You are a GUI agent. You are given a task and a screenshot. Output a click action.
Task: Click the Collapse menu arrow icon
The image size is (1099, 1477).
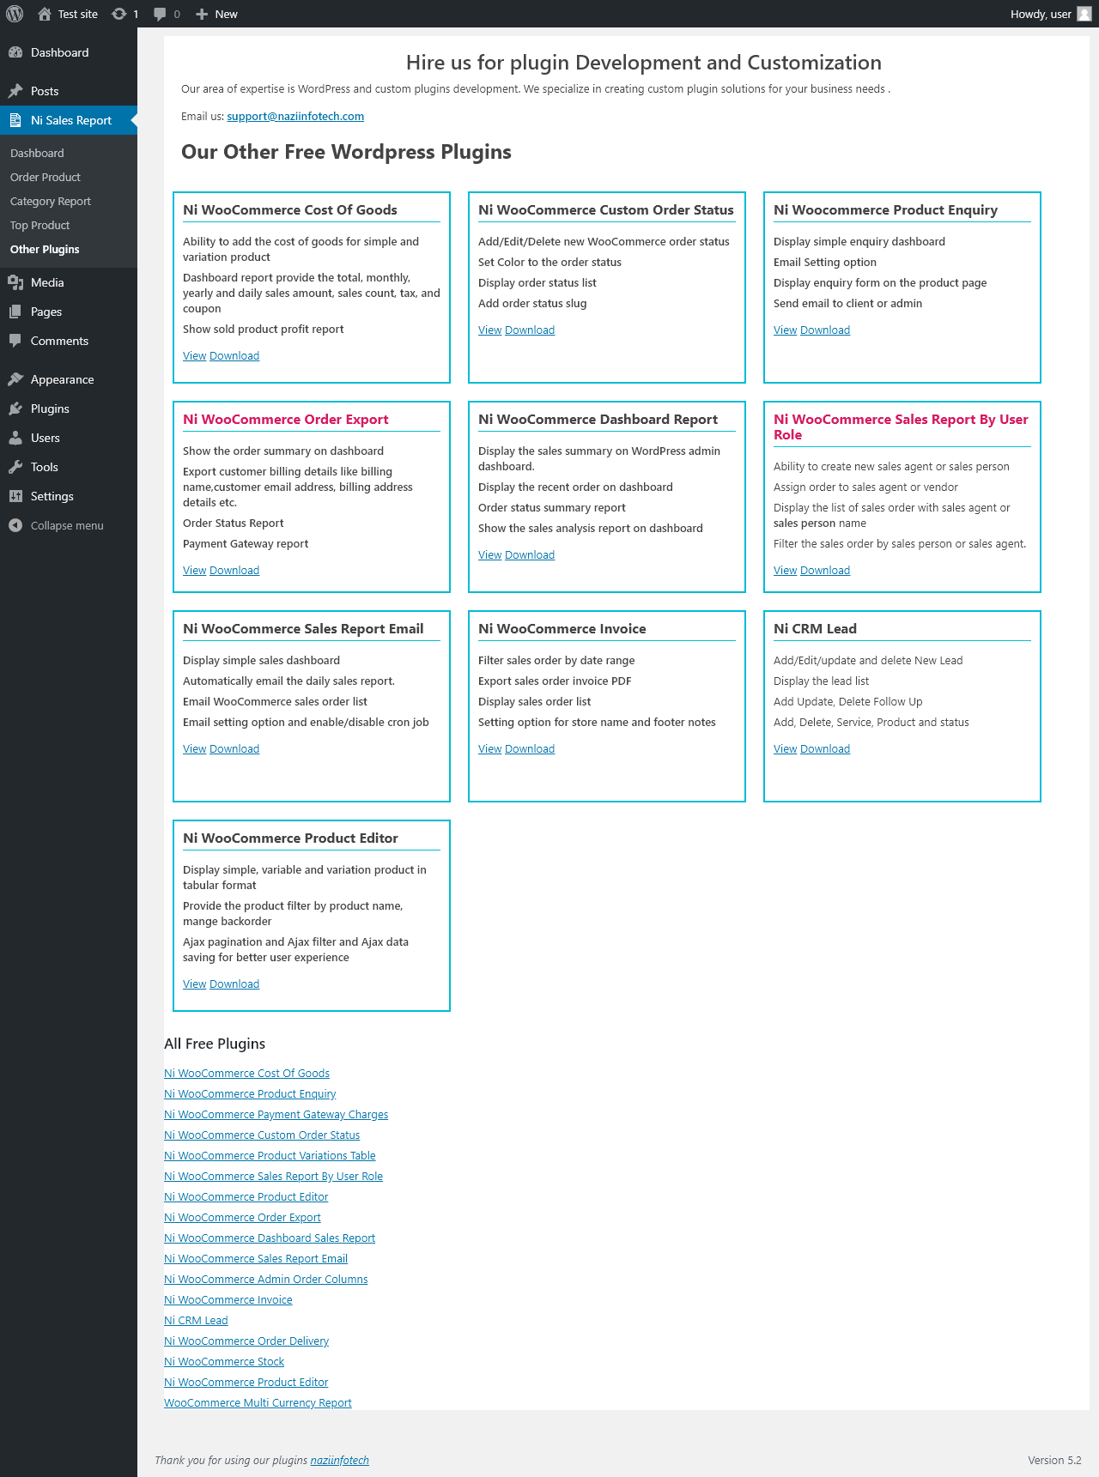click(x=15, y=525)
